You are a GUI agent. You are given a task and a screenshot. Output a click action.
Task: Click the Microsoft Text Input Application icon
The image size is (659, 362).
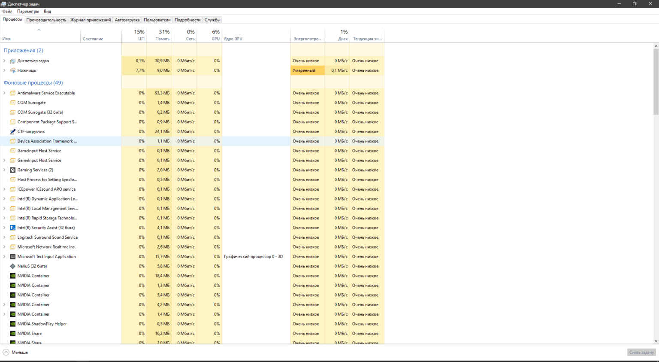[x=13, y=257]
